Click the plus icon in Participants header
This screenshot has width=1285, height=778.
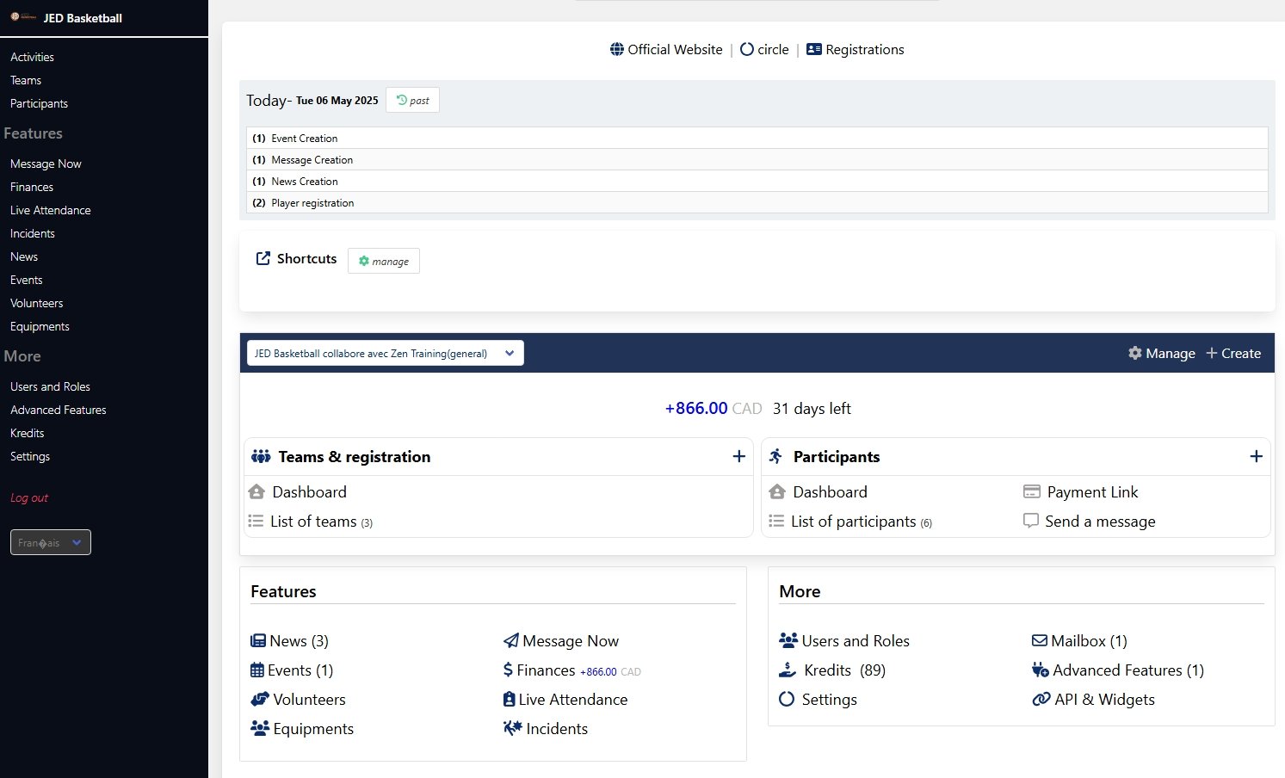[x=1256, y=456]
